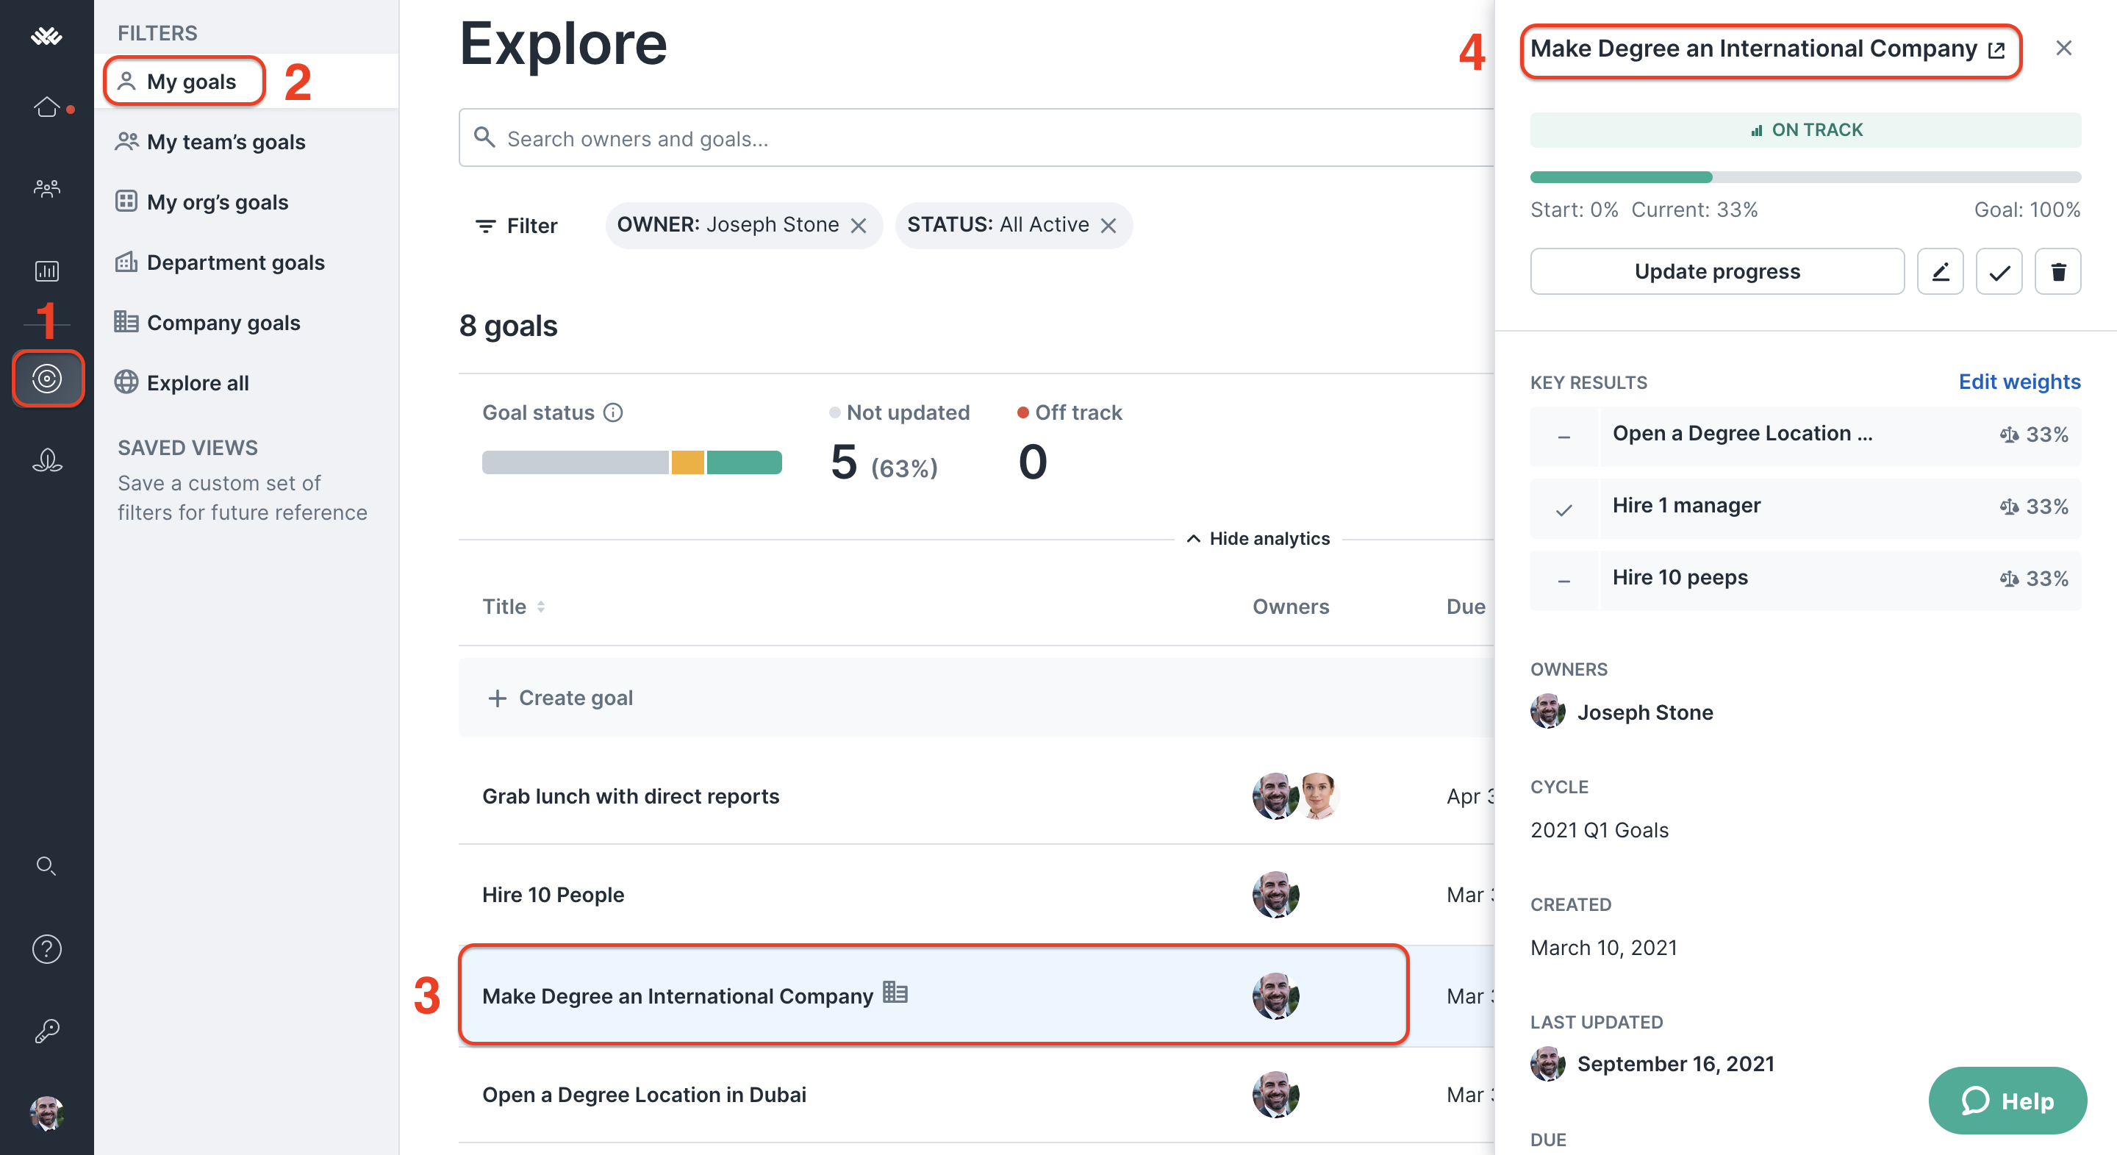Viewport: 2117px width, 1155px height.
Task: Click the goal progress bar at 33%
Action: [x=1805, y=176]
